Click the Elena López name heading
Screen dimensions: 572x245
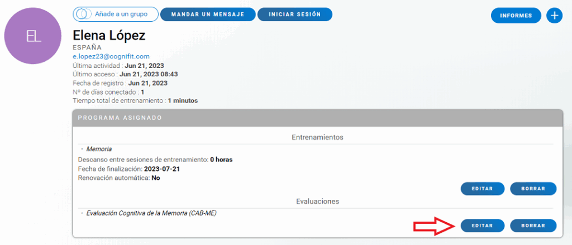[x=109, y=36]
